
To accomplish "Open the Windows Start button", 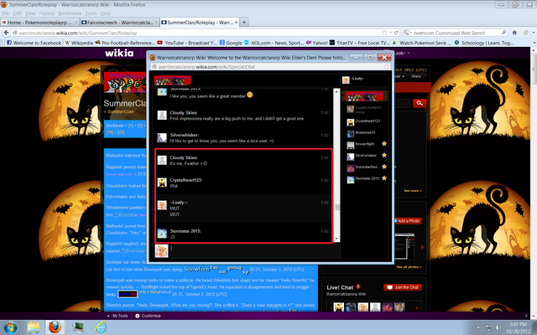I will pyautogui.click(x=10, y=327).
